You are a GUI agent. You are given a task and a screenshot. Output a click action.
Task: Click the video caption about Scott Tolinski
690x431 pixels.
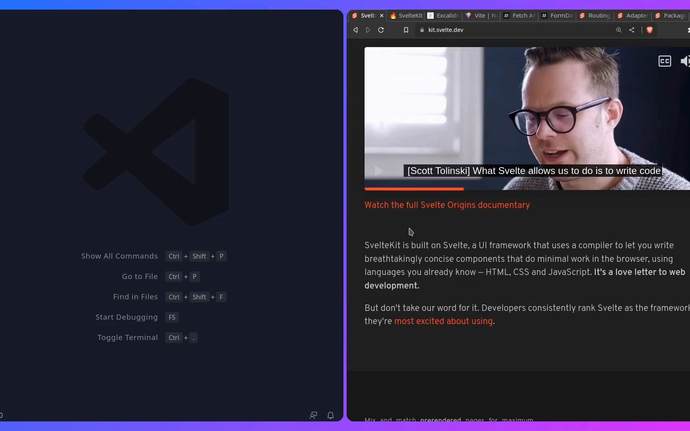tap(533, 171)
